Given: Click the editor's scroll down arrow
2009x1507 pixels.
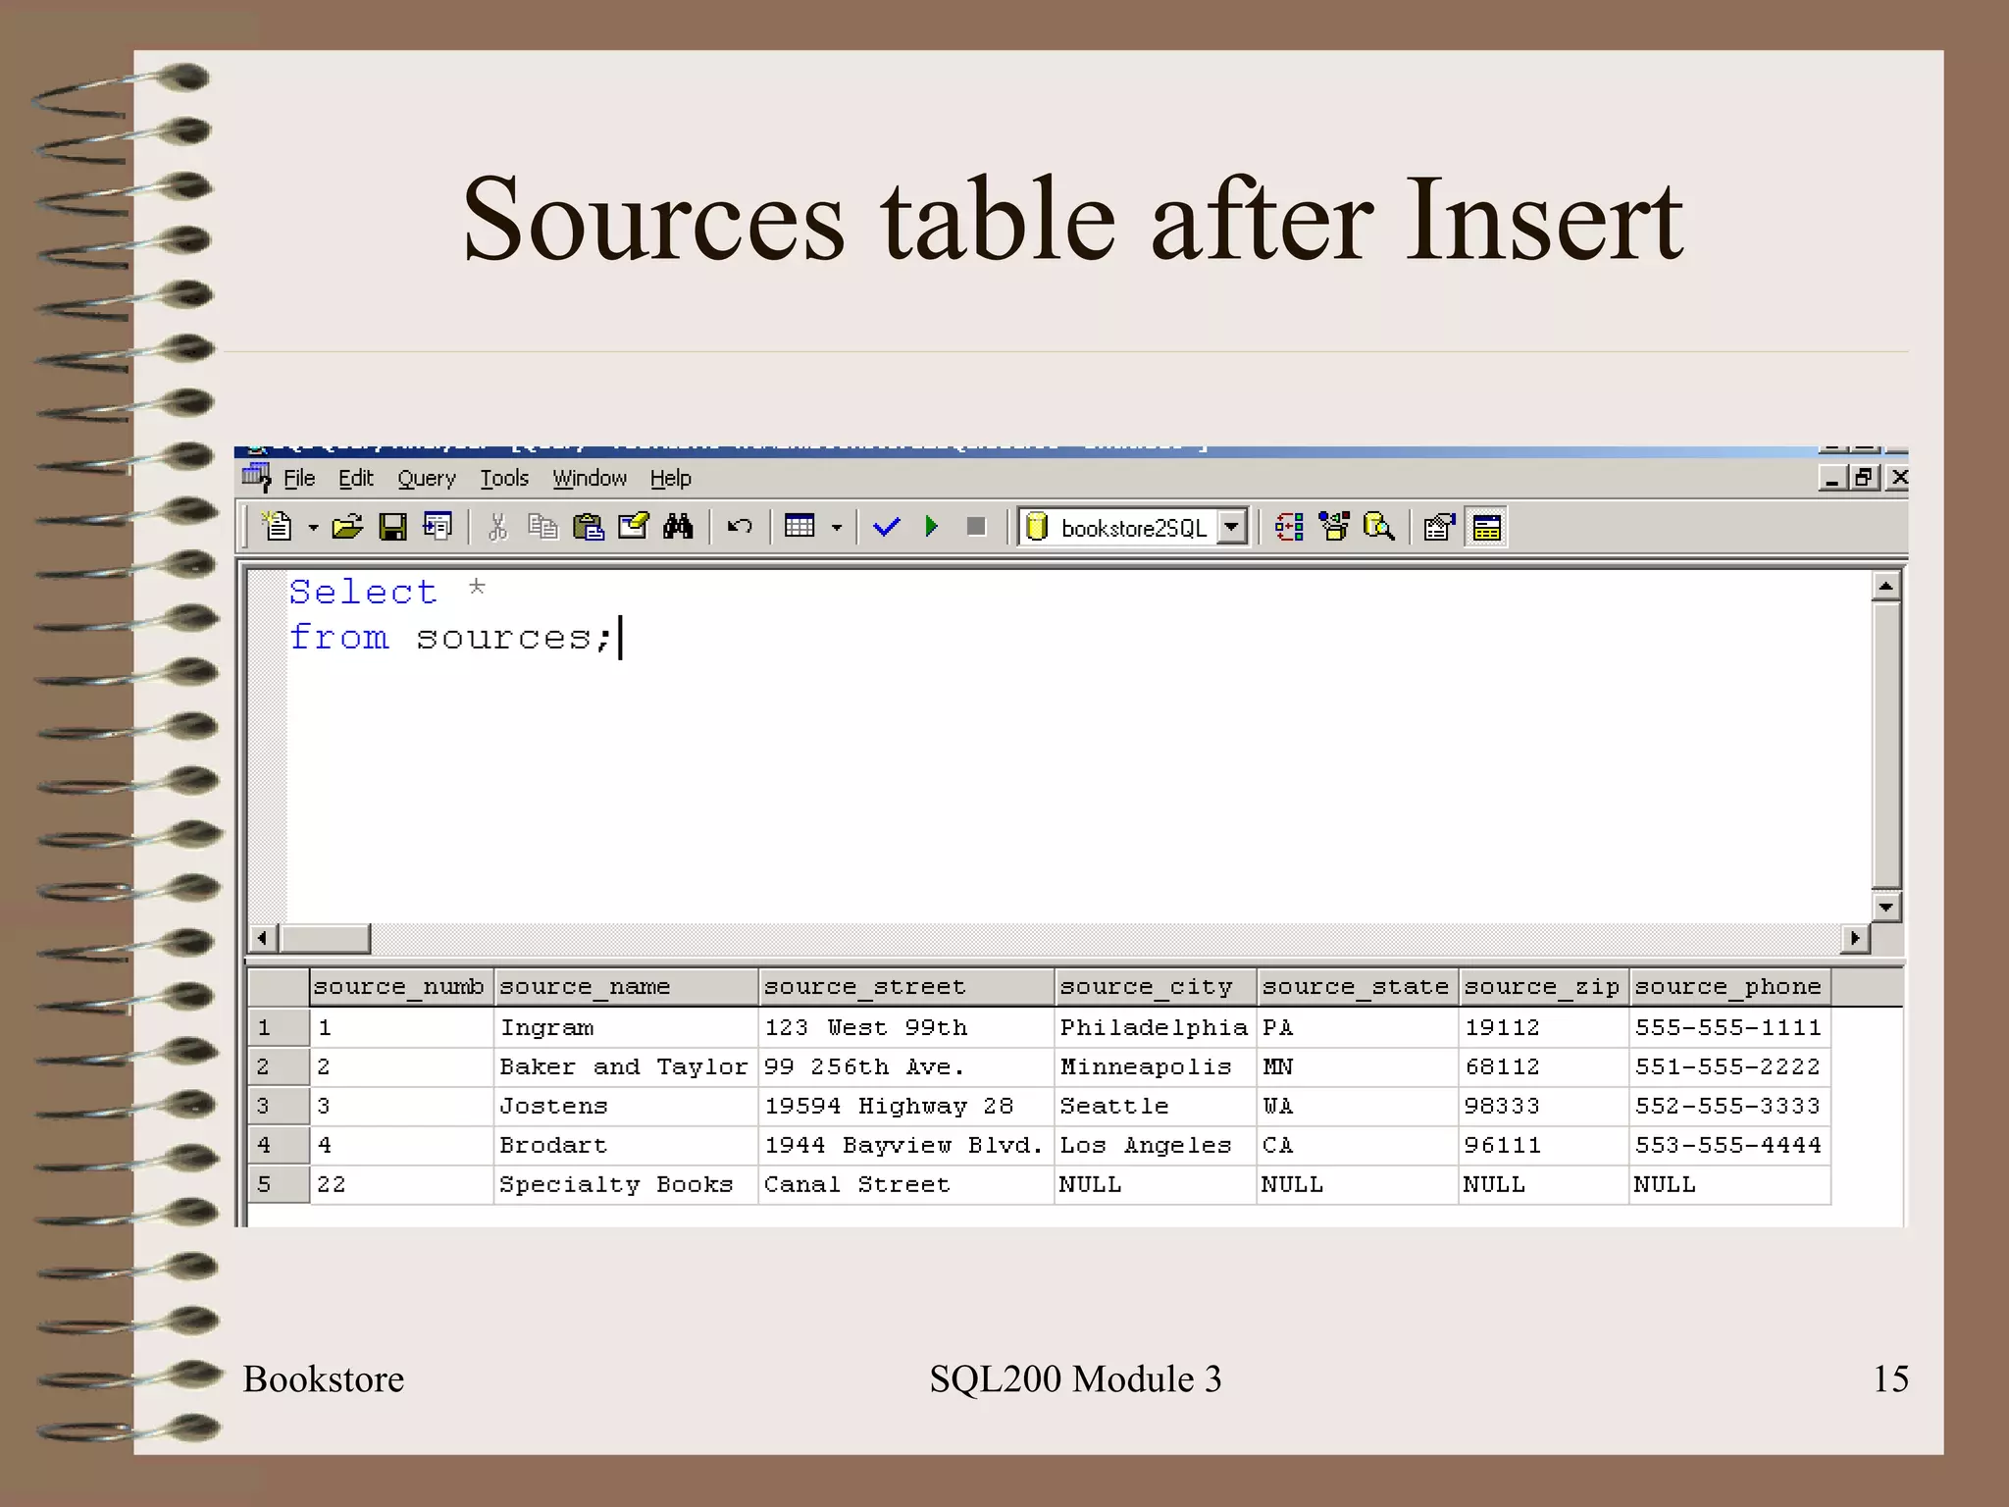Looking at the screenshot, I should coord(1885,908).
